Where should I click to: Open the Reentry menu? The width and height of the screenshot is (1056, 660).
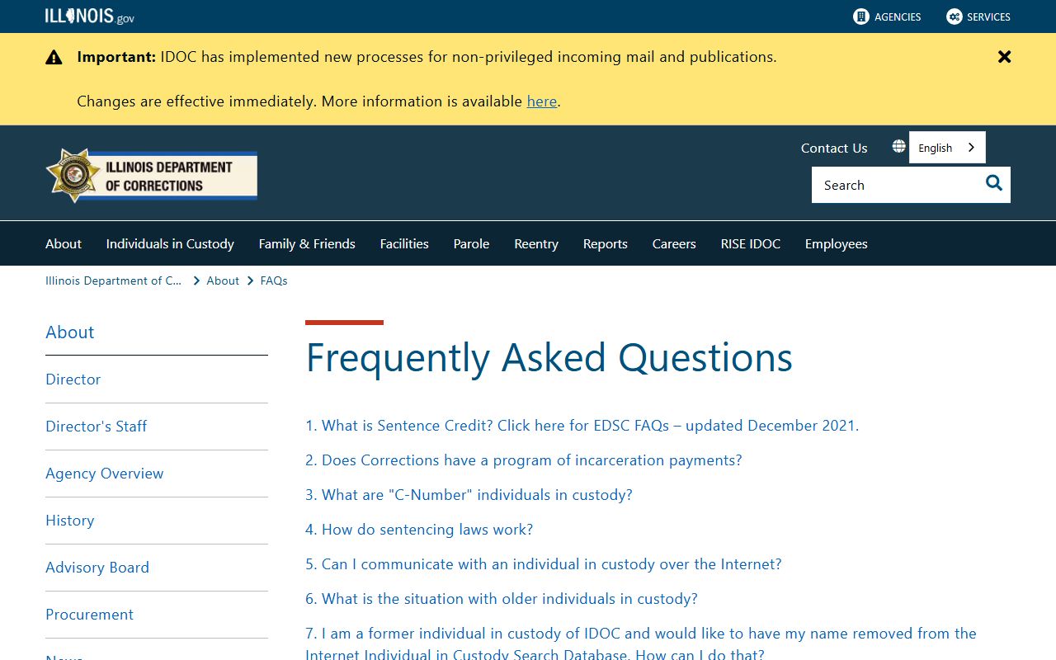[536, 243]
